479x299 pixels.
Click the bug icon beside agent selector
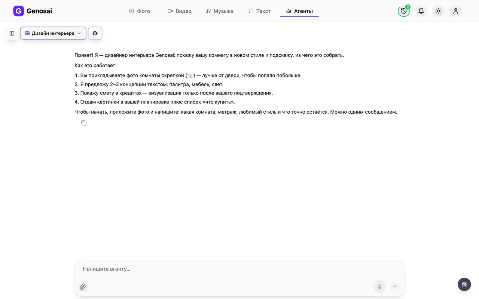(x=95, y=33)
